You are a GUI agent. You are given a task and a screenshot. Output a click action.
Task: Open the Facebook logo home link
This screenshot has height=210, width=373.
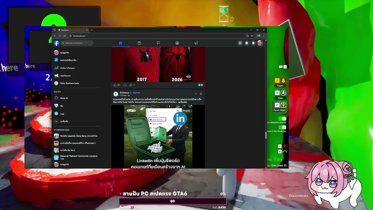(x=57, y=43)
